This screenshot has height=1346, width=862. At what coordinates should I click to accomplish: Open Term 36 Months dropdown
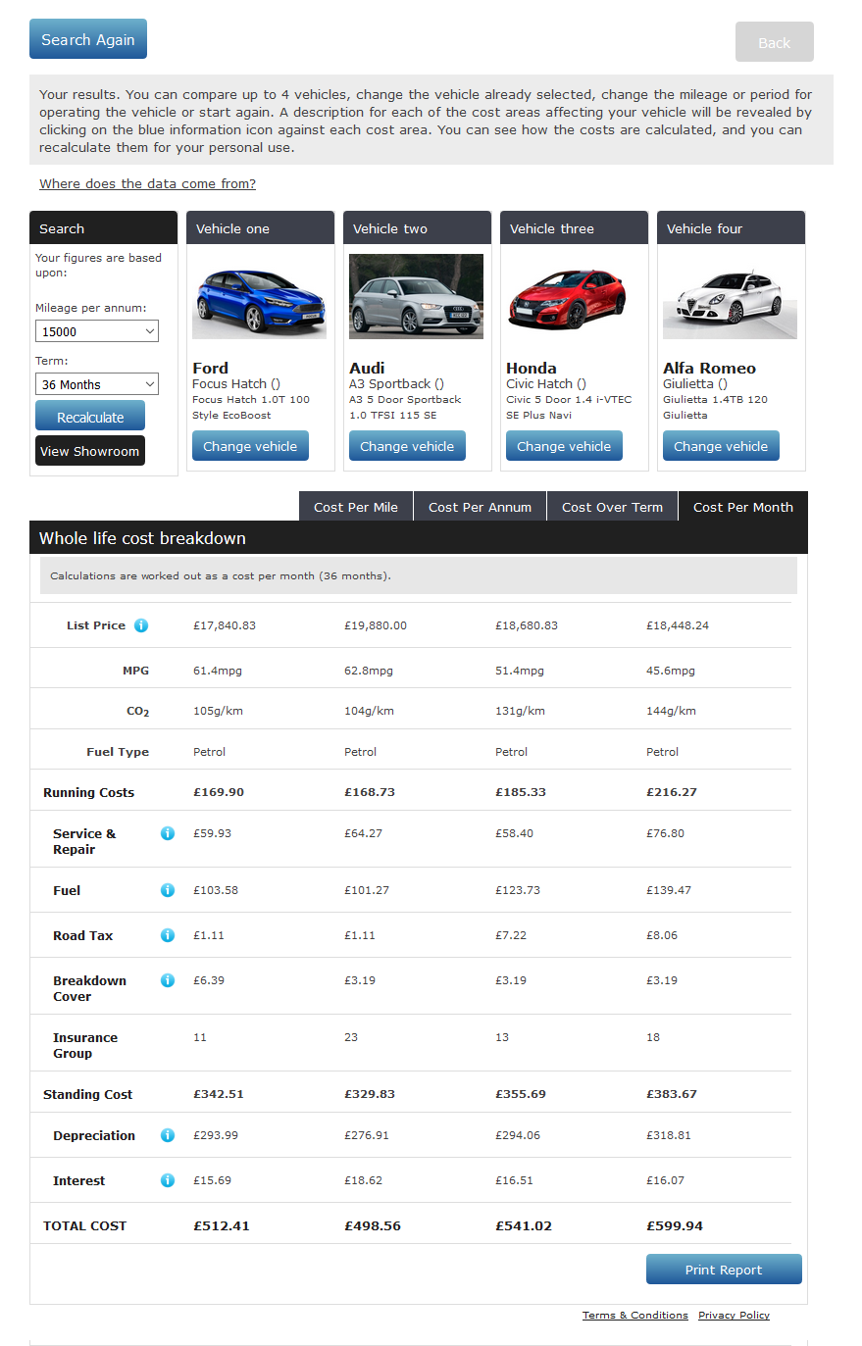(97, 384)
